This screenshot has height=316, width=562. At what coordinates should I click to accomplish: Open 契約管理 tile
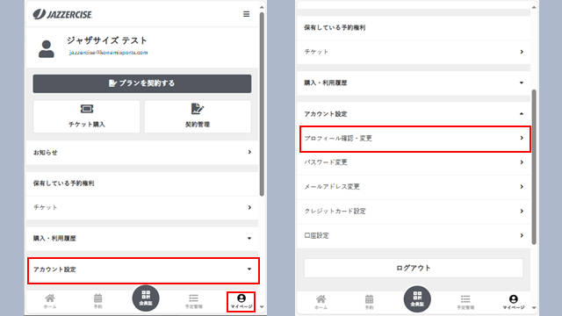(198, 117)
